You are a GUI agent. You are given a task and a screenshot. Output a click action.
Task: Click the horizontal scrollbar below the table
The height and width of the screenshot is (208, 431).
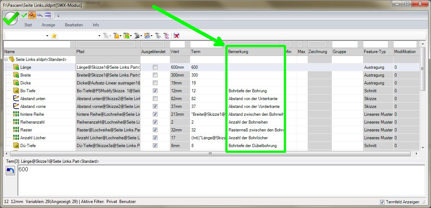(x=210, y=154)
